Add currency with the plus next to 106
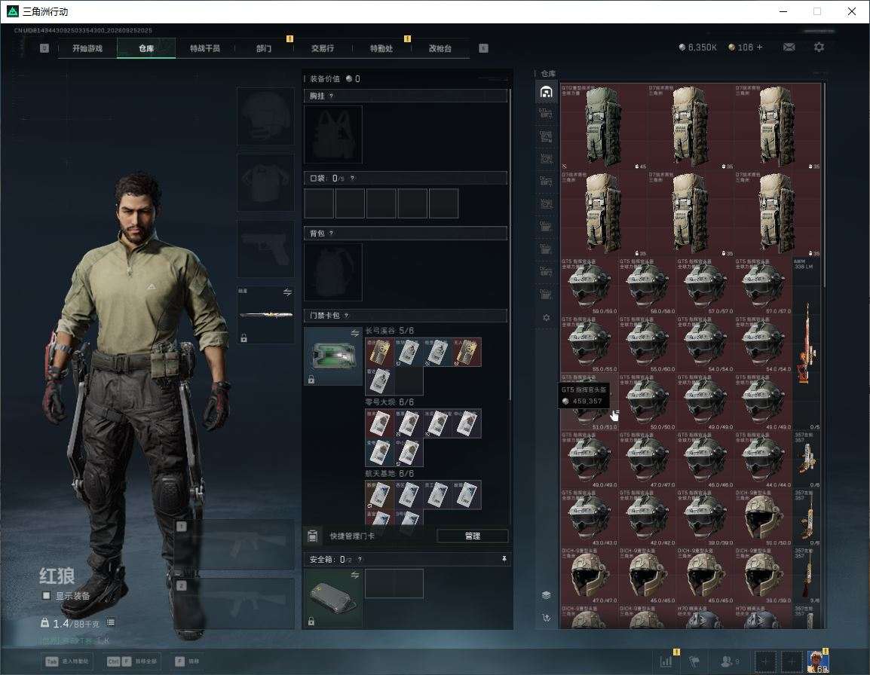870x675 pixels. click(x=760, y=47)
